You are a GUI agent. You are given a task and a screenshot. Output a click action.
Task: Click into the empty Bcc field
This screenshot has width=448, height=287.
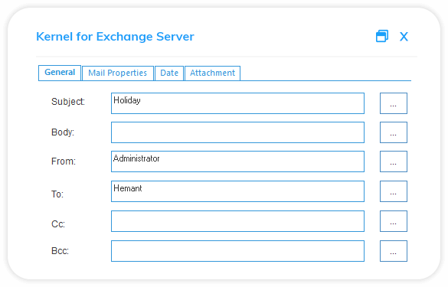[237, 251]
